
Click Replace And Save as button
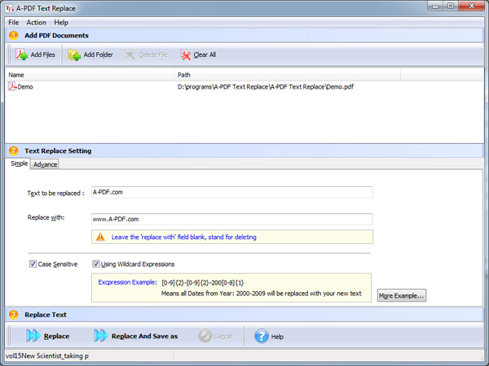coord(135,336)
